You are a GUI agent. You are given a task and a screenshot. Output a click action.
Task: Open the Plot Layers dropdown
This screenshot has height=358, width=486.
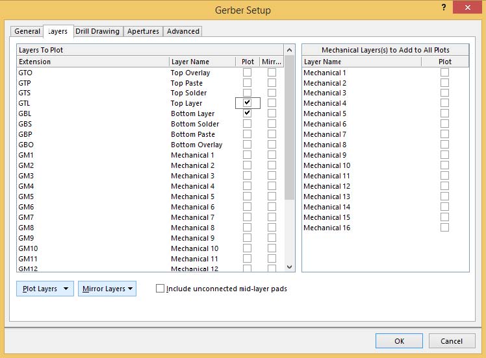(x=45, y=289)
